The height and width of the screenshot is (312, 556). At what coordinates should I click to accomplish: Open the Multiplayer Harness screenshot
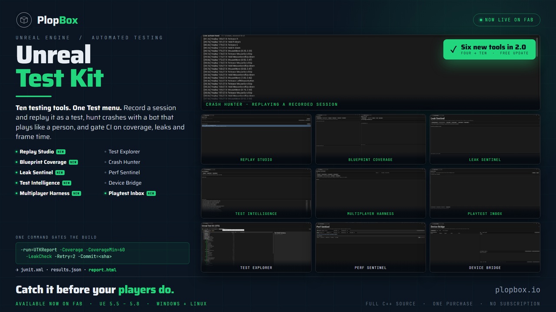point(371,193)
